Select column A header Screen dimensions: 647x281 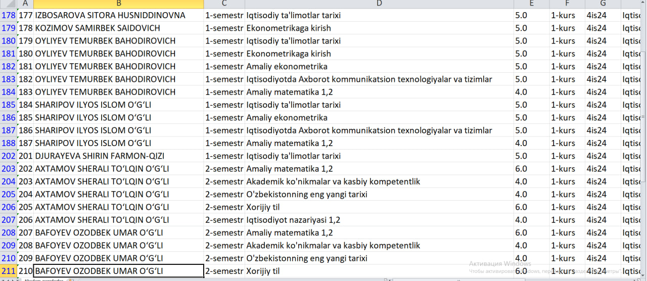(x=25, y=4)
